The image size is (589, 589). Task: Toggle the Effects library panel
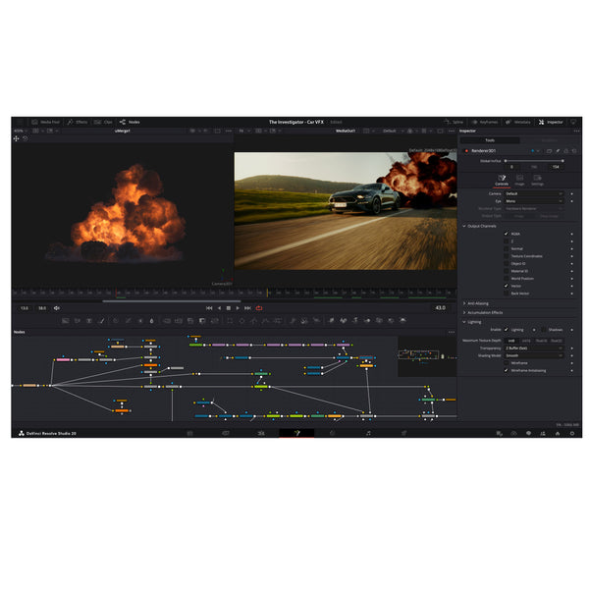[78, 122]
